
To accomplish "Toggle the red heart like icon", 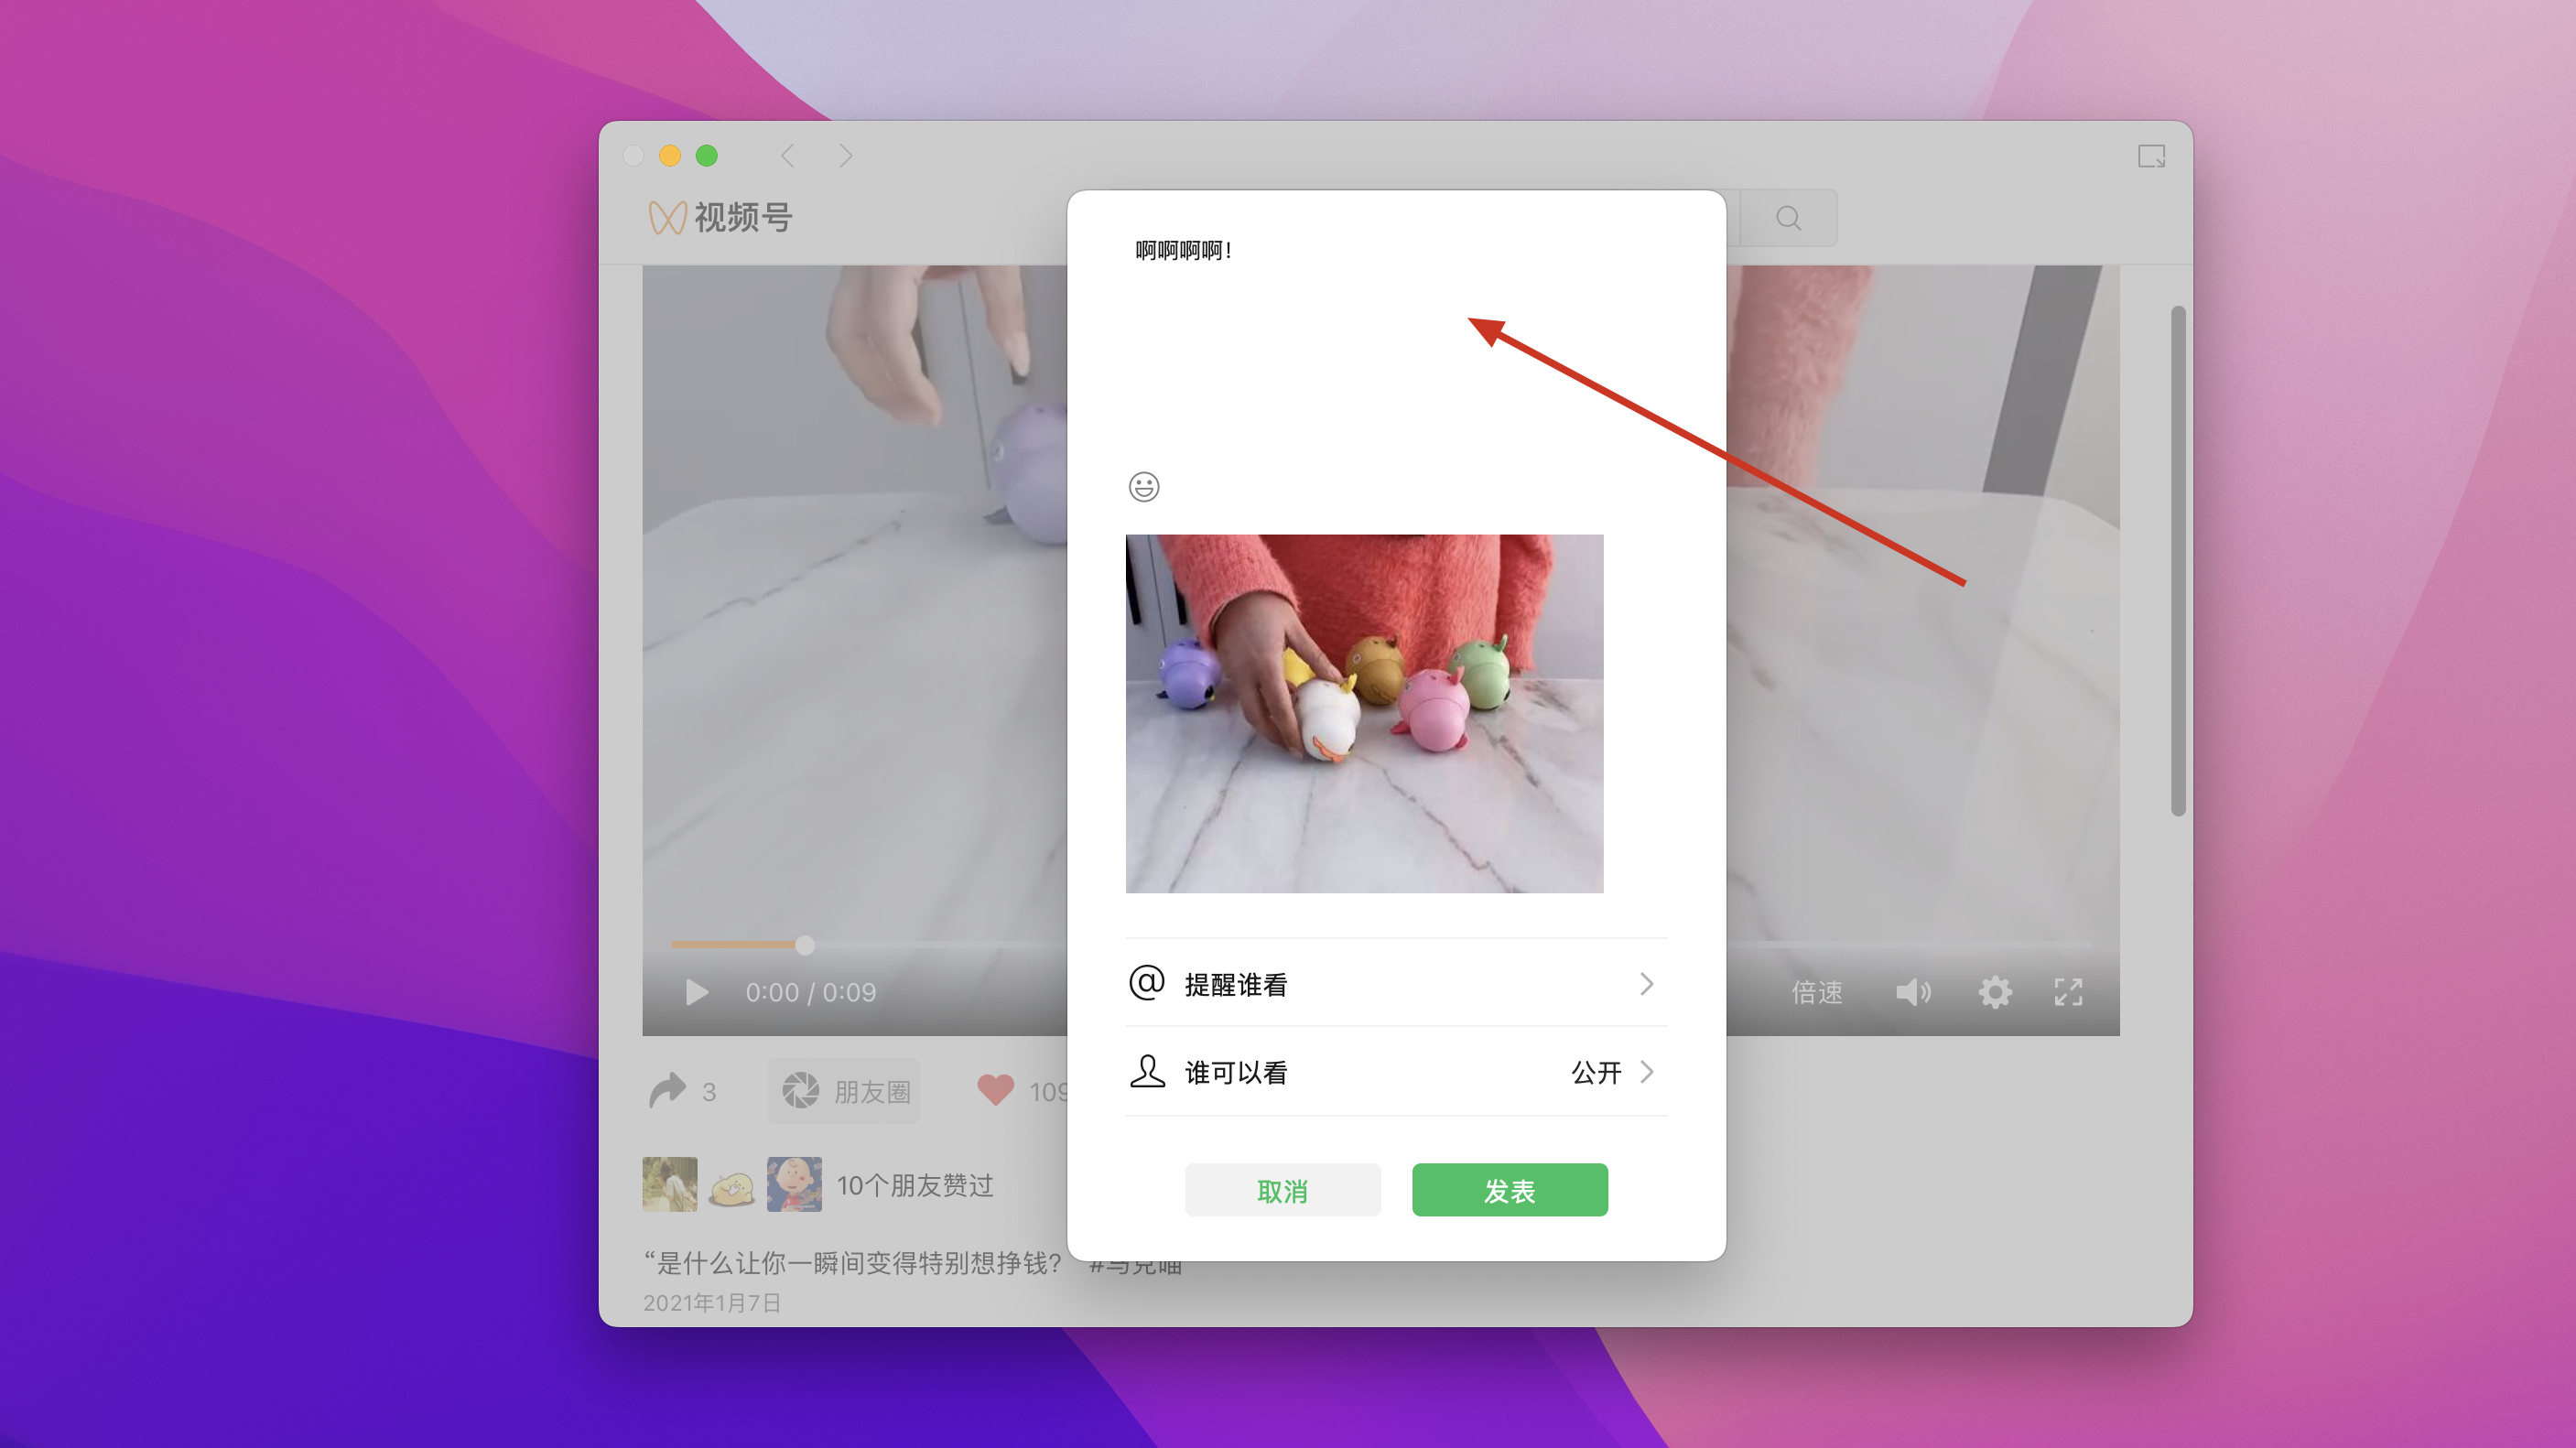I will point(995,1090).
